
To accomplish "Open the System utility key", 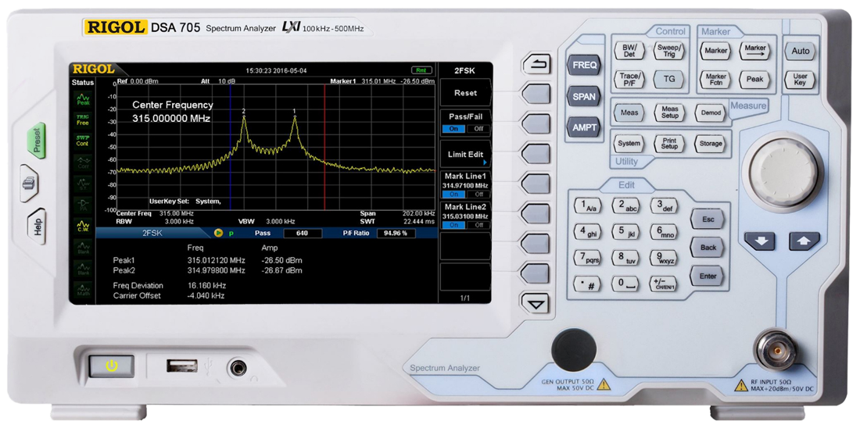I will click(x=629, y=144).
